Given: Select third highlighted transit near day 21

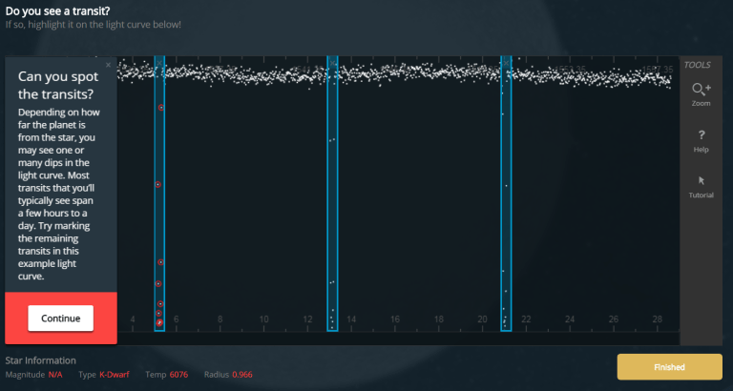Looking at the screenshot, I should click(506, 191).
